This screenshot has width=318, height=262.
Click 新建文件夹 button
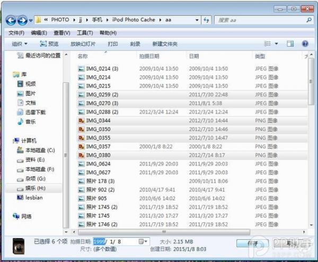[x=165, y=44]
